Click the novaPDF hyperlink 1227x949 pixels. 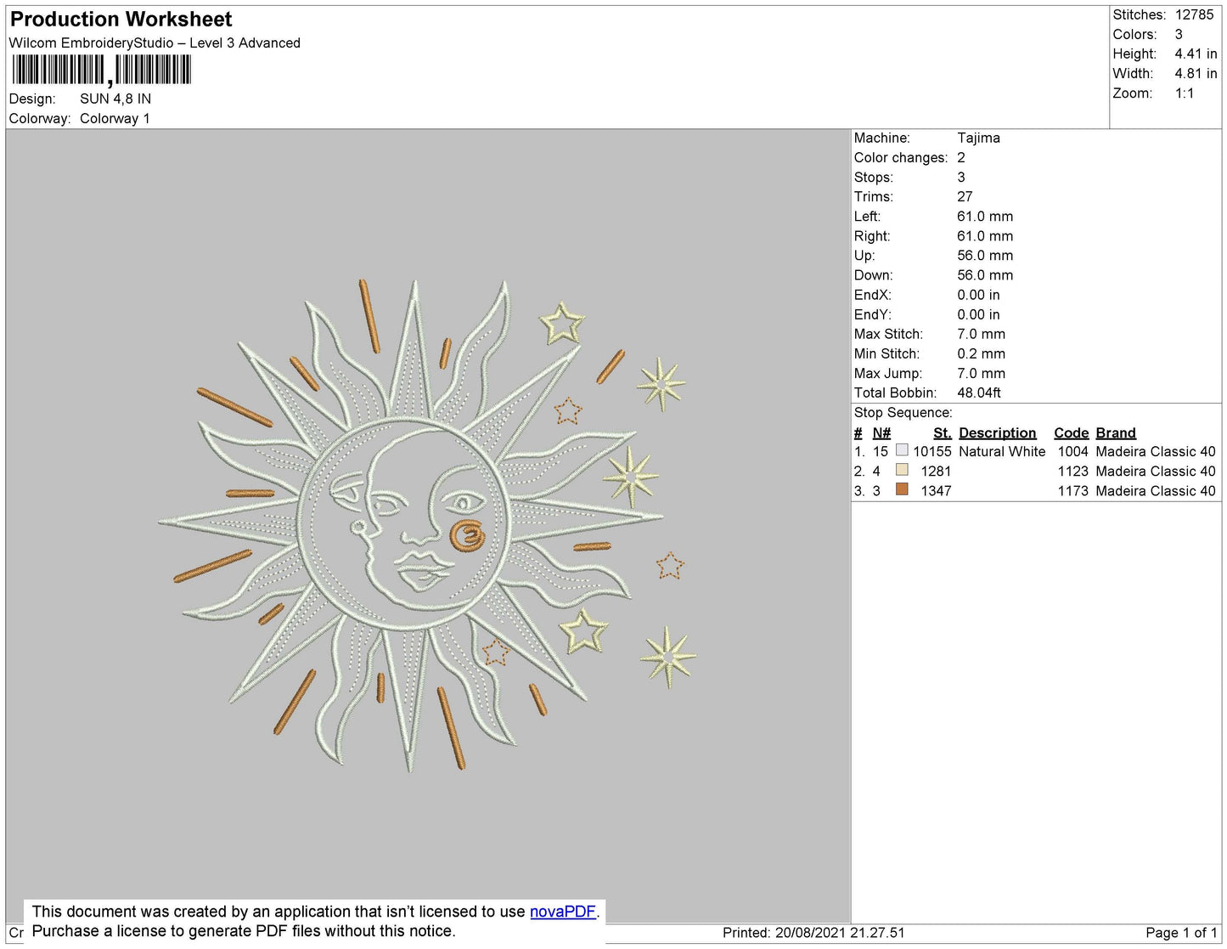[x=563, y=912]
